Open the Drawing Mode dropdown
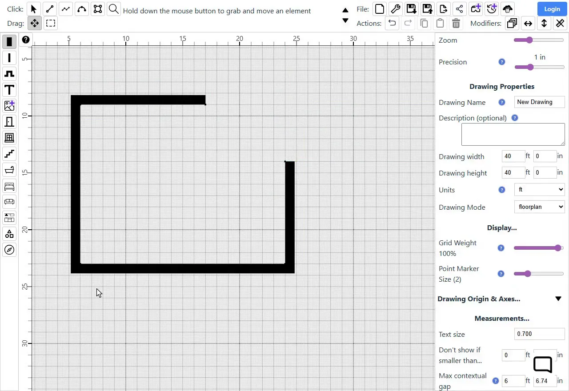 pyautogui.click(x=539, y=207)
